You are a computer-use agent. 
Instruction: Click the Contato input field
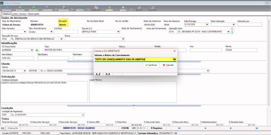click(x=66, y=32)
